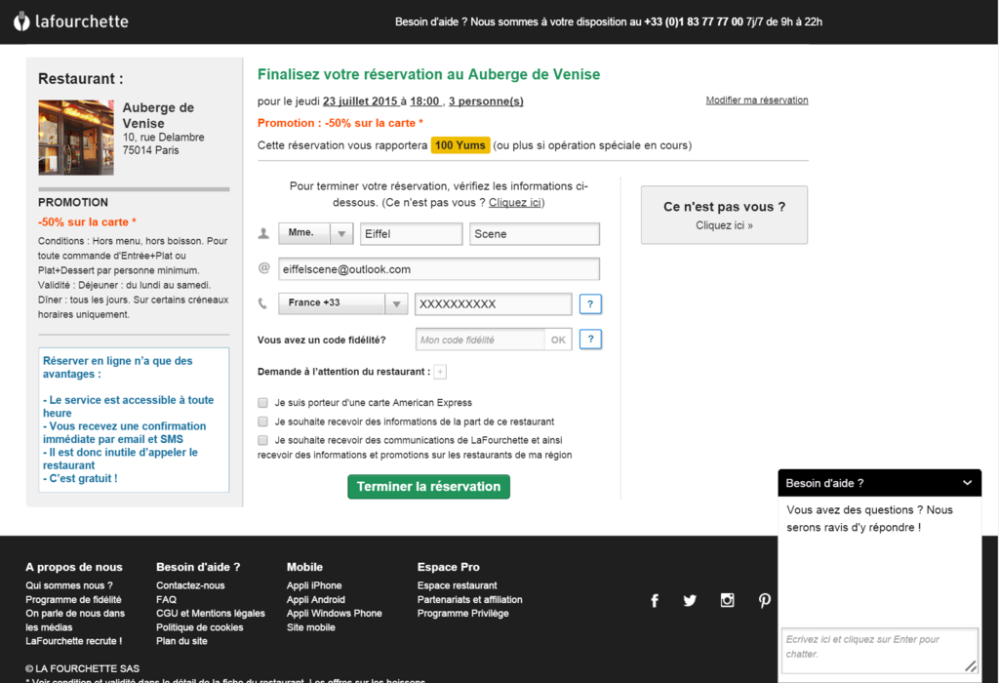Open Programme Privilège footer link

coord(462,614)
